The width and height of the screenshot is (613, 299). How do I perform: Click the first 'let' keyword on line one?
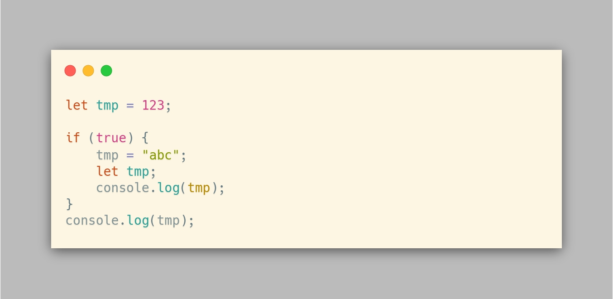pyautogui.click(x=77, y=106)
